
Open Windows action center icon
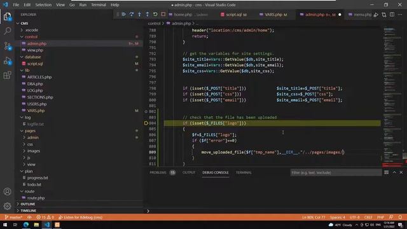tap(400, 225)
